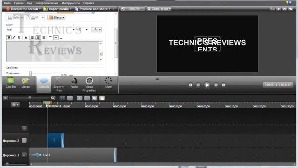Open the Clip Bin tab

pos(11,83)
